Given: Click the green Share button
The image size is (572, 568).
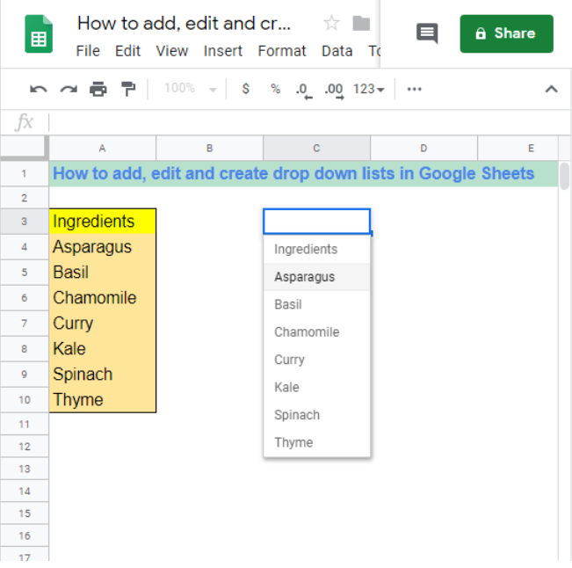Looking at the screenshot, I should pos(506,33).
